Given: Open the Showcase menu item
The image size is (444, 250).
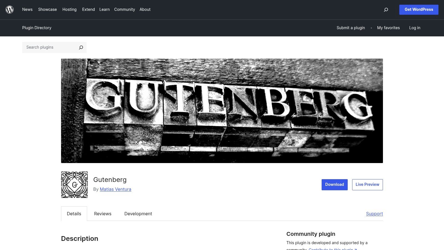Looking at the screenshot, I should coord(47,9).
